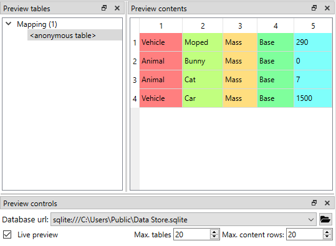Image resolution: width=336 pixels, height=246 pixels.
Task: Select column header 1
Action: click(161, 26)
